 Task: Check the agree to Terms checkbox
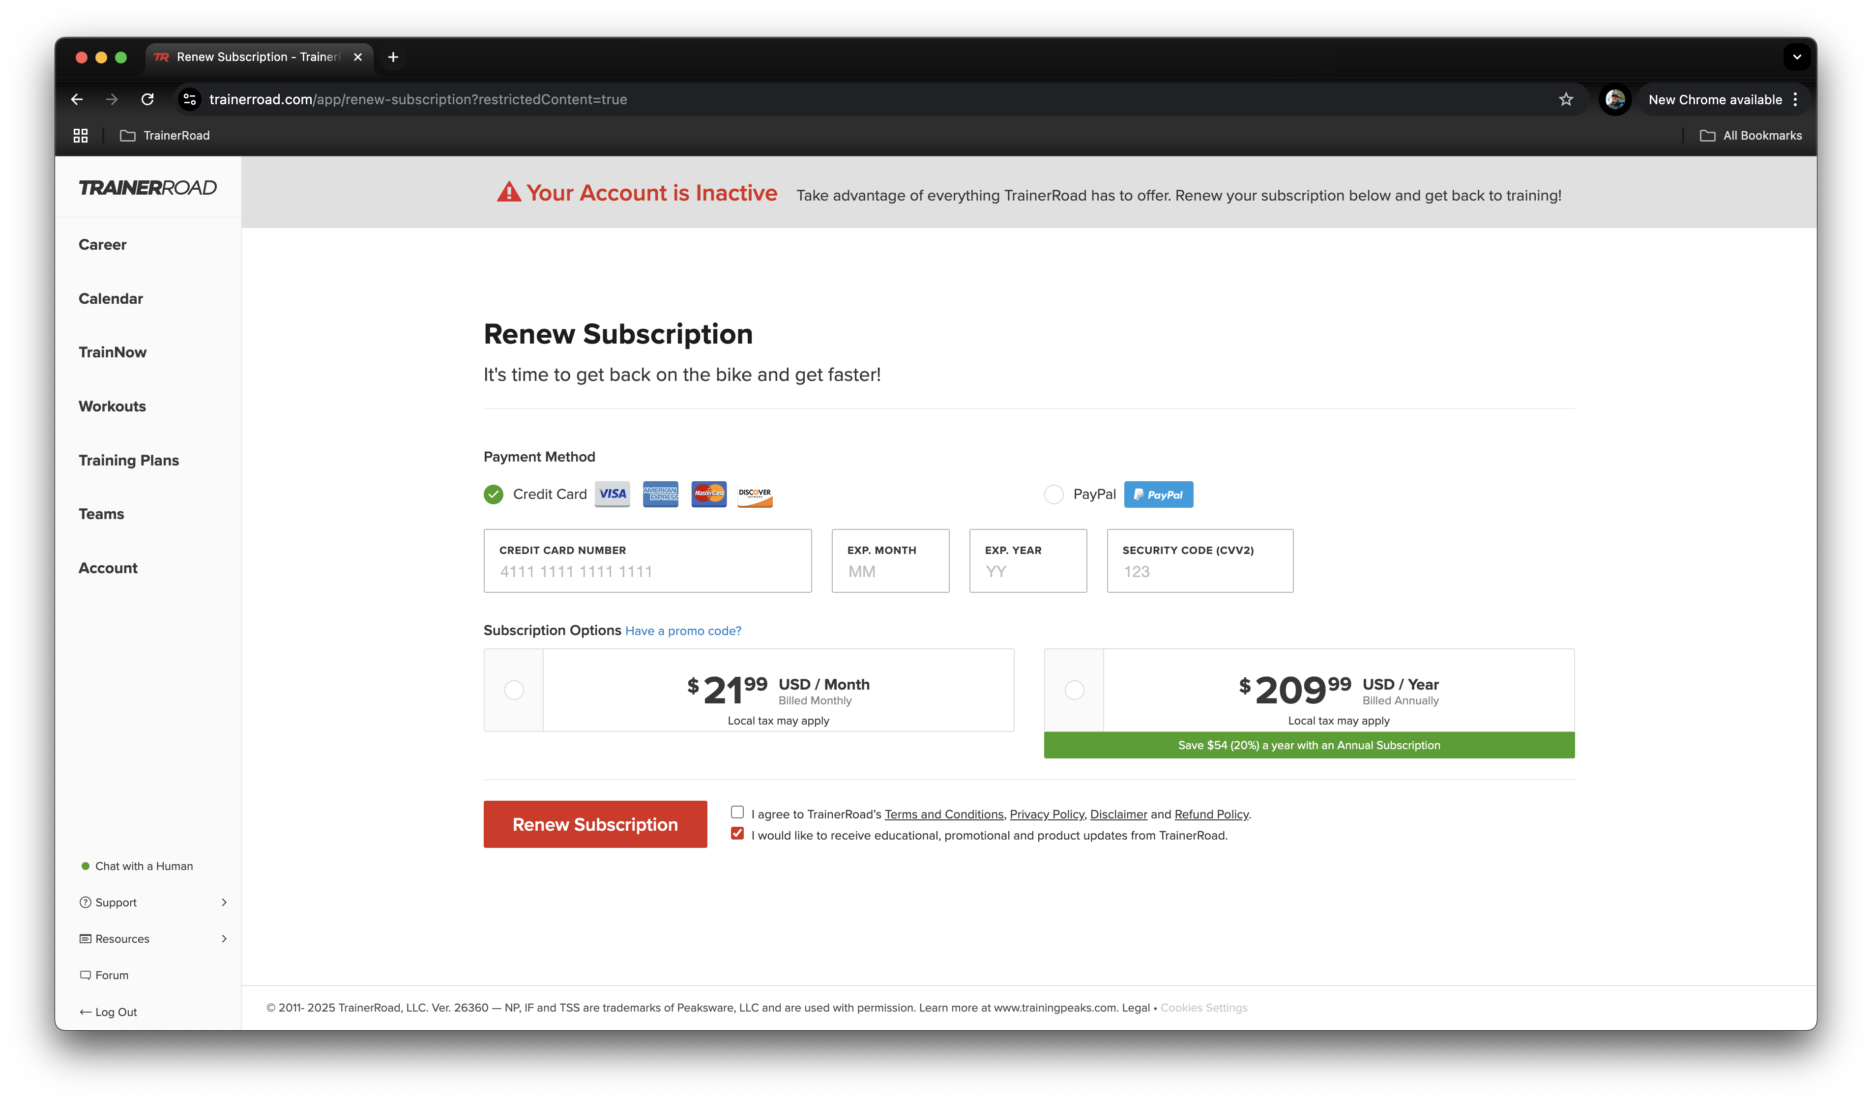click(737, 813)
